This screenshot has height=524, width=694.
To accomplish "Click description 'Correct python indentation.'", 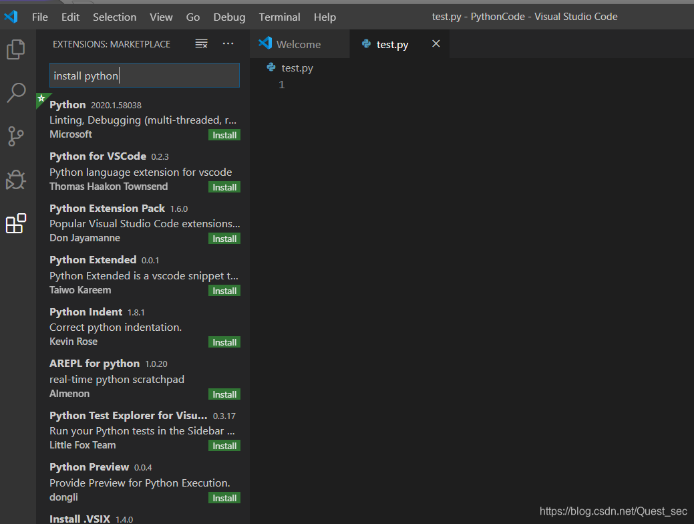I will coord(116,327).
